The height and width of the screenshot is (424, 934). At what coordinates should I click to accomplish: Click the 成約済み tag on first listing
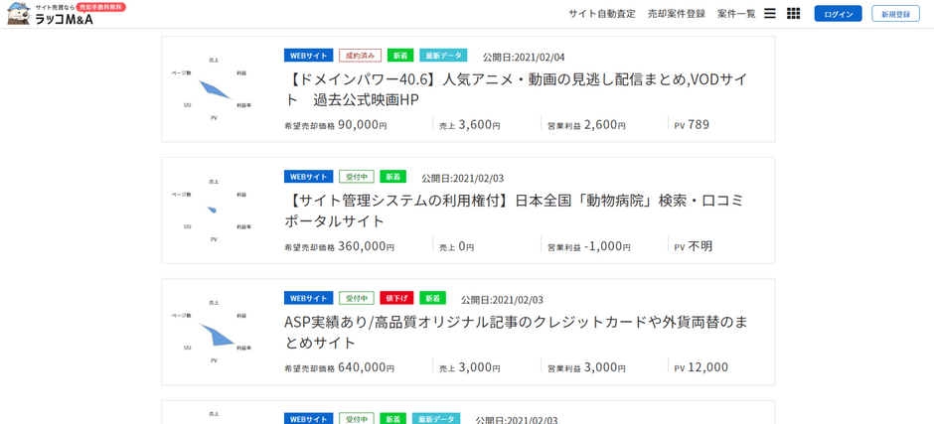361,56
